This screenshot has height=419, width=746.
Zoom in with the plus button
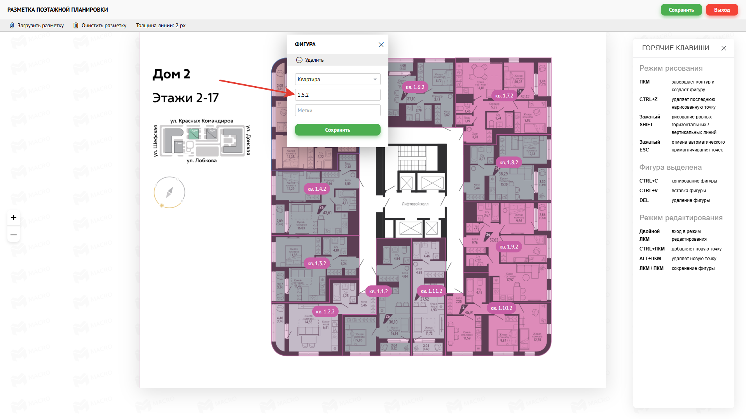point(14,217)
